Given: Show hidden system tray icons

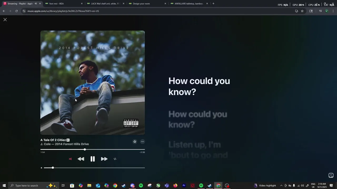Looking at the screenshot, I should click(281, 186).
